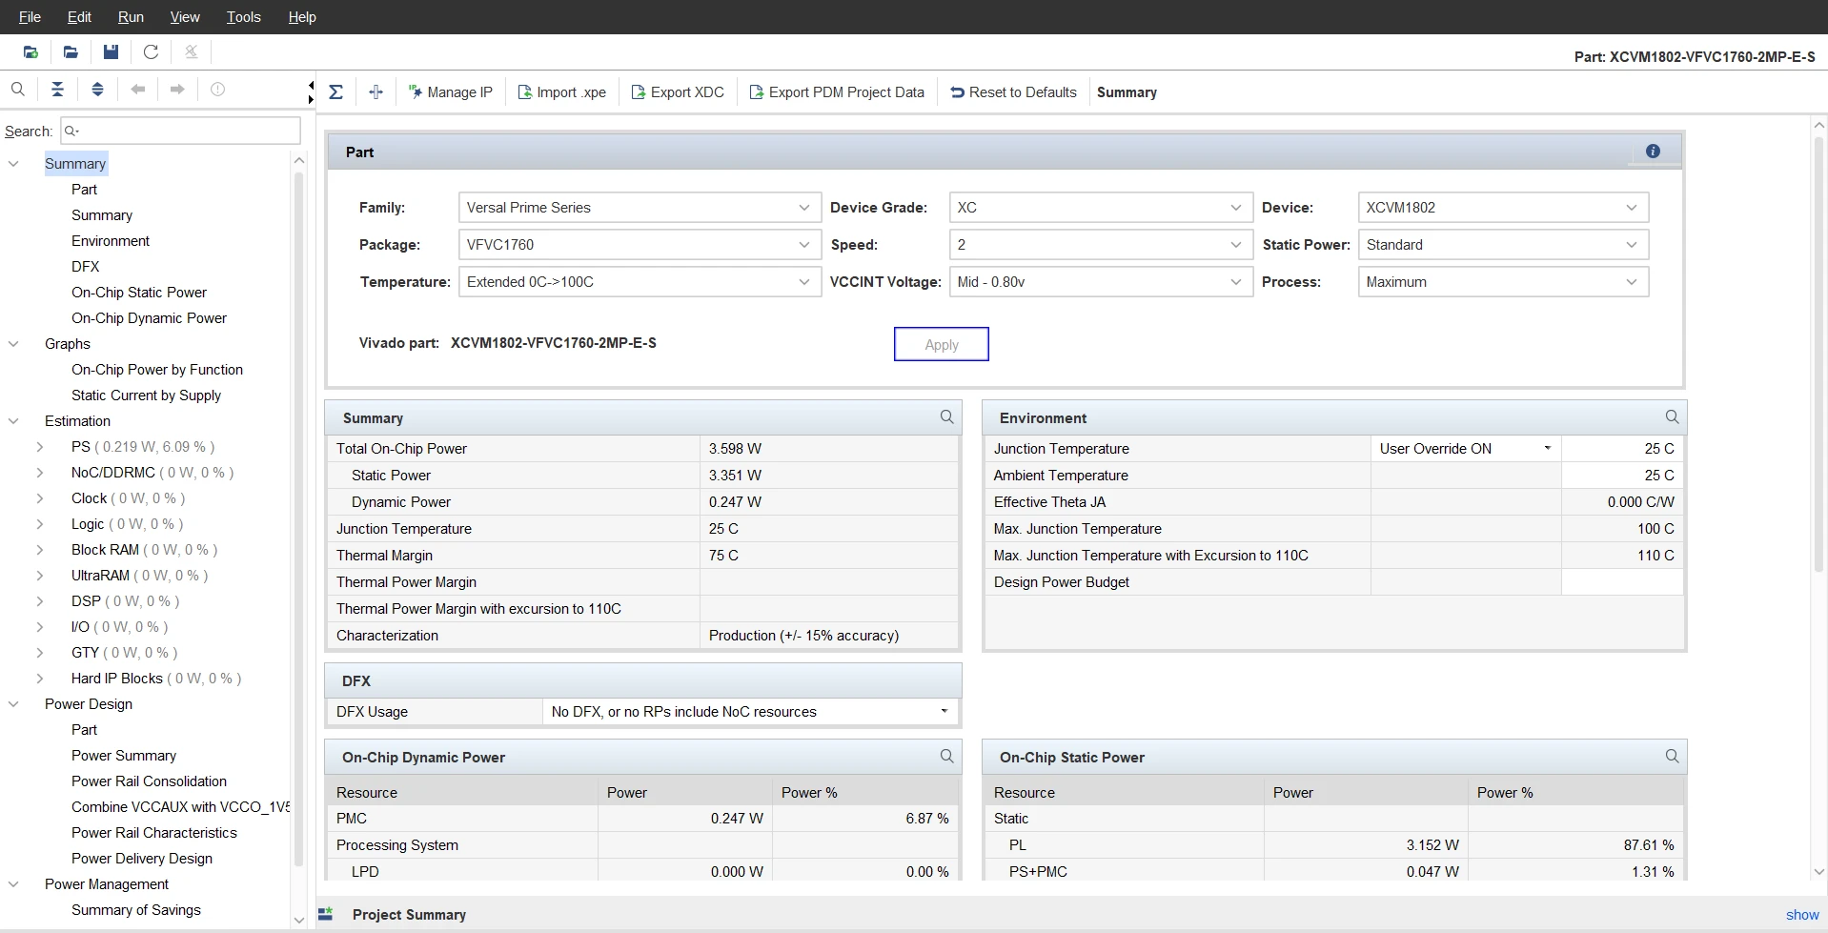1828x933 pixels.
Task: Select Static Current by Supply in tree
Action: click(146, 396)
